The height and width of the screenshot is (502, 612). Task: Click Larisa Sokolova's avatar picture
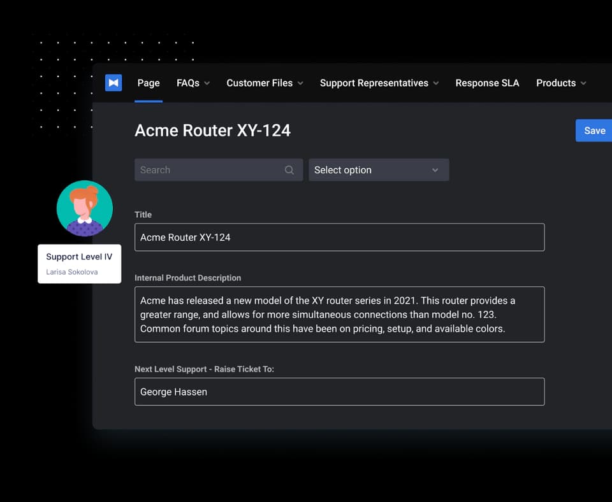pos(85,208)
